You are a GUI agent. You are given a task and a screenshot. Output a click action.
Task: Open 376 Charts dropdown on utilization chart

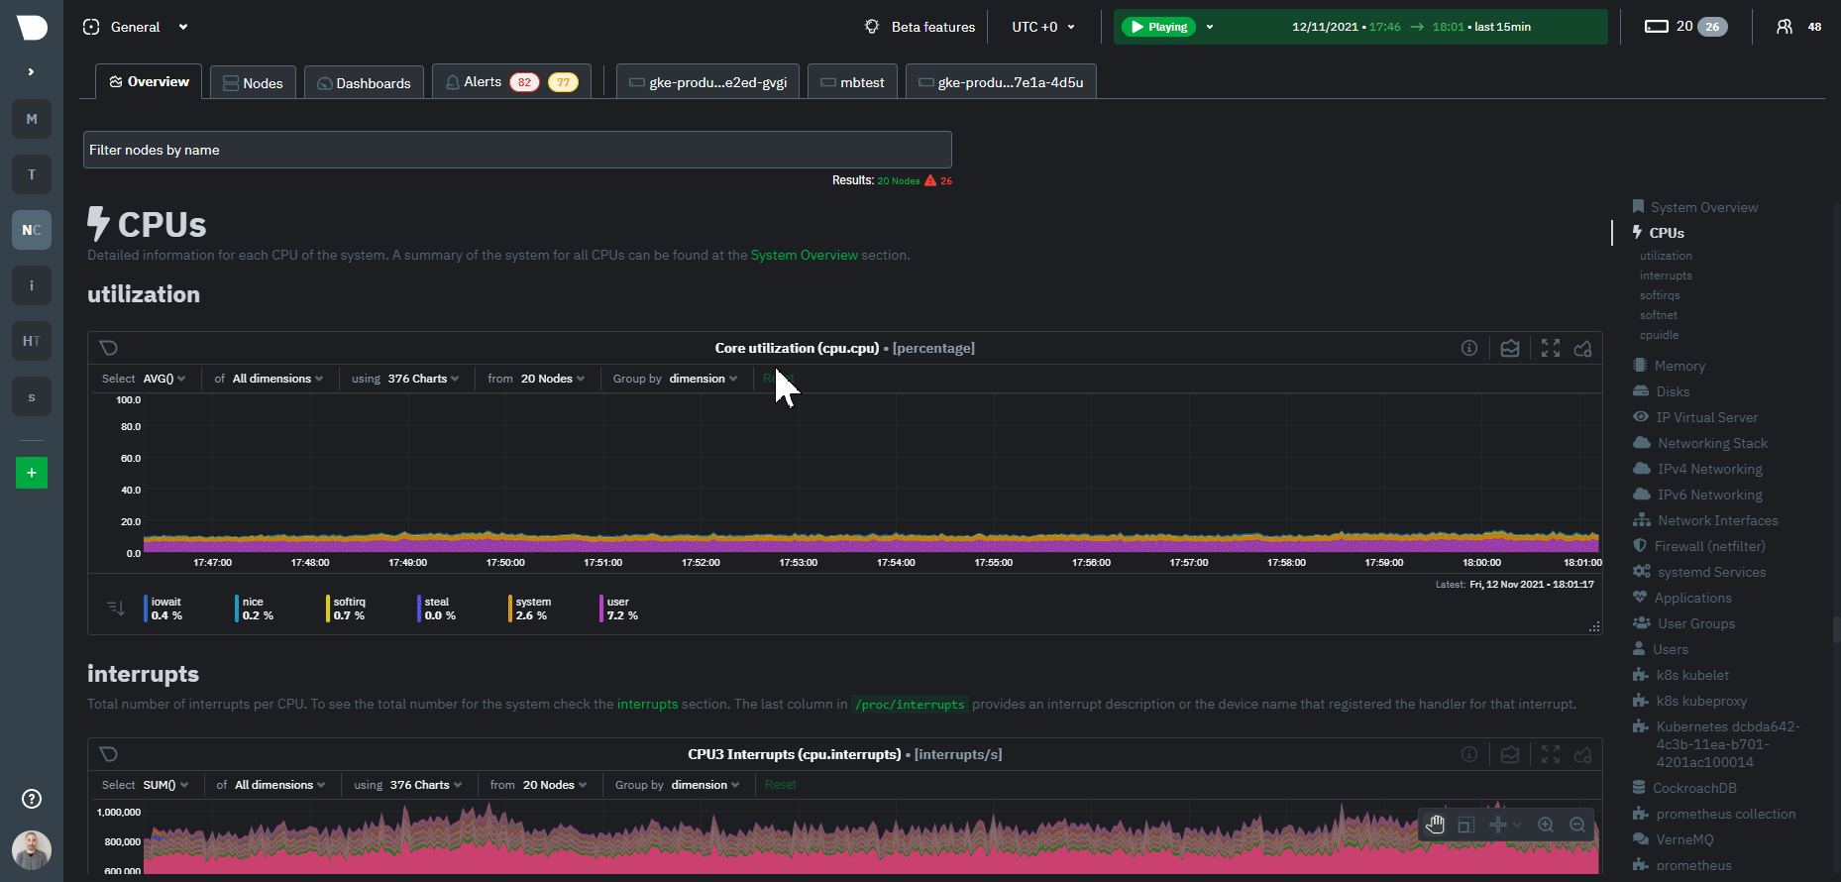pyautogui.click(x=423, y=379)
